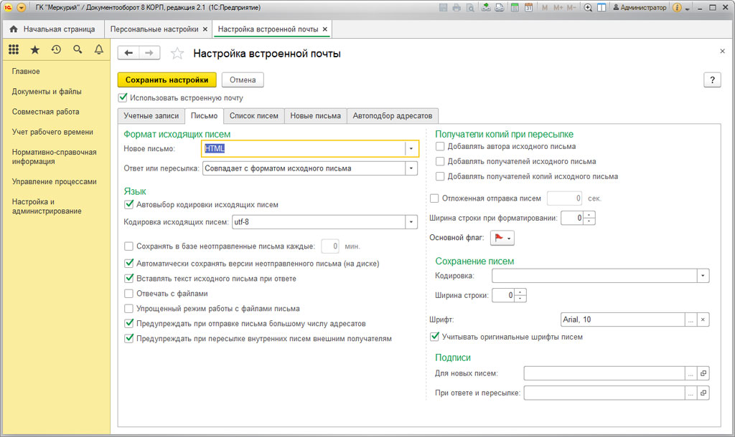Open the calculator icon in the title bar
The image size is (735, 437).
[x=515, y=8]
